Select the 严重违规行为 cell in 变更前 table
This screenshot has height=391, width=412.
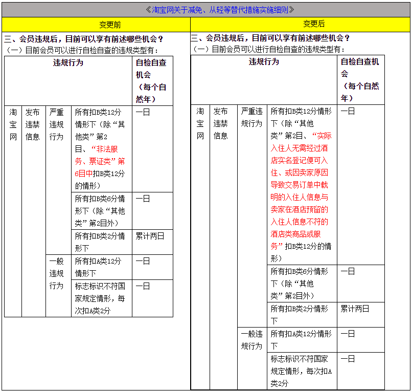(59, 180)
